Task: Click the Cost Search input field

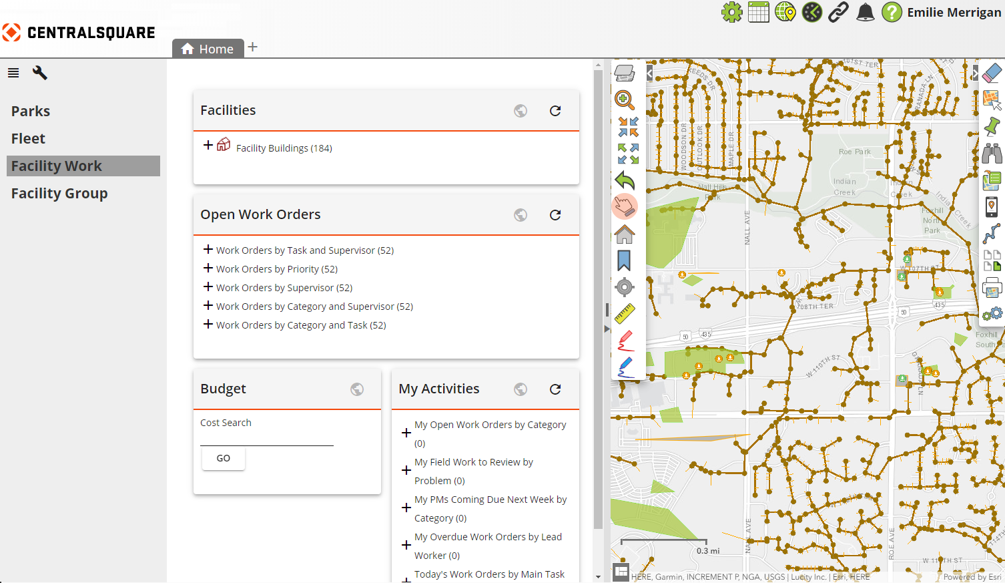Action: (x=267, y=438)
